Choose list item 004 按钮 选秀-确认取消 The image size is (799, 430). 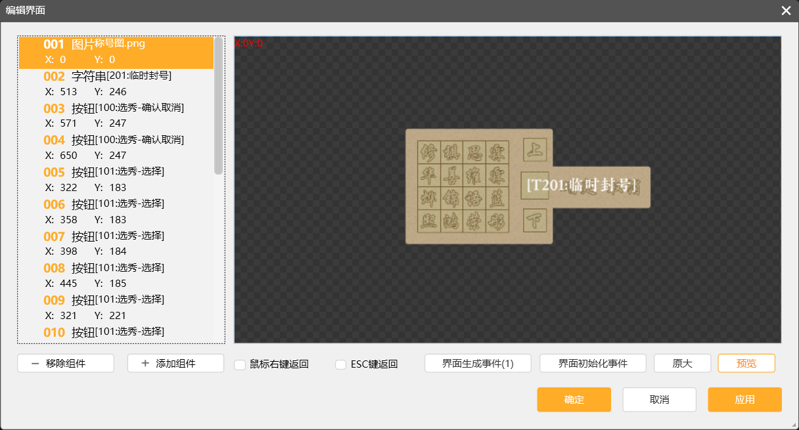click(x=116, y=148)
